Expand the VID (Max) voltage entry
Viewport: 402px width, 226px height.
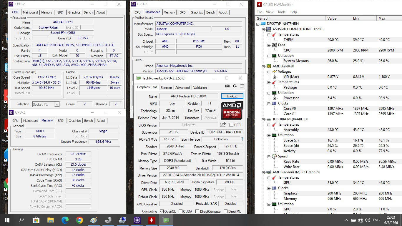point(274,77)
